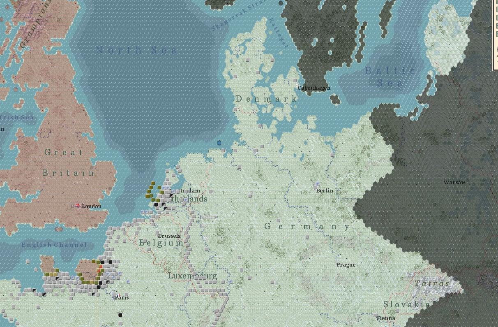Click the Warsaw city label

pos(454,182)
